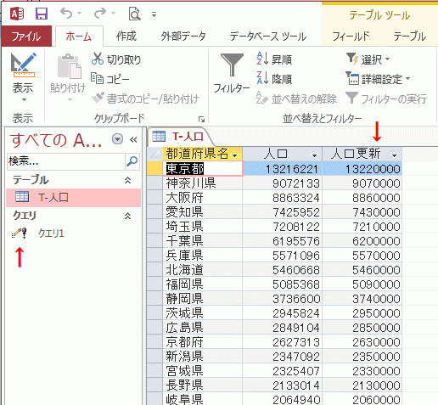This screenshot has height=405, width=438.
Task: Open navigation pane category menu arrow
Action: click(117, 139)
